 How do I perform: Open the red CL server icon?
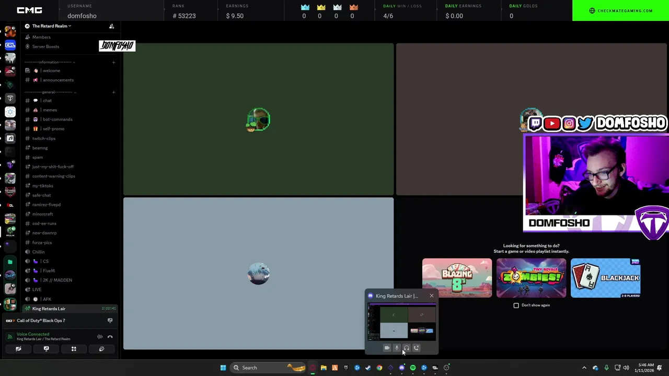(10, 205)
